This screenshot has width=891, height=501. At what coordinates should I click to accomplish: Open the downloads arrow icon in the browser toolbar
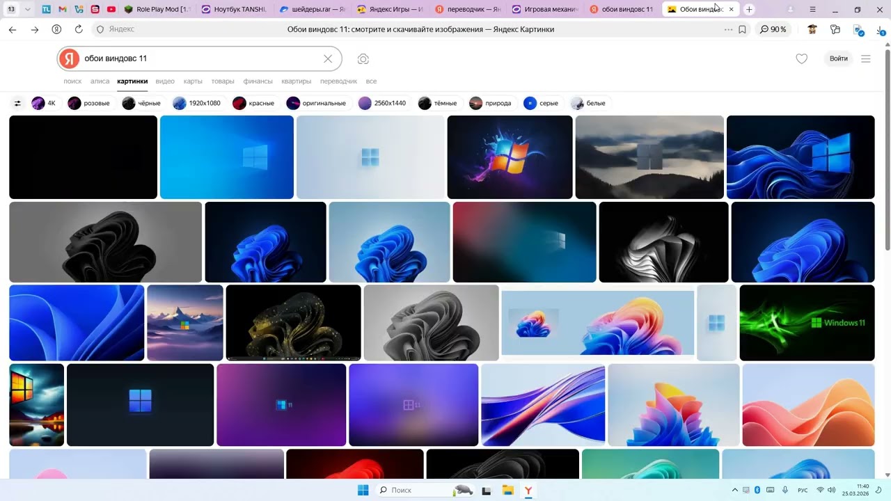881,29
